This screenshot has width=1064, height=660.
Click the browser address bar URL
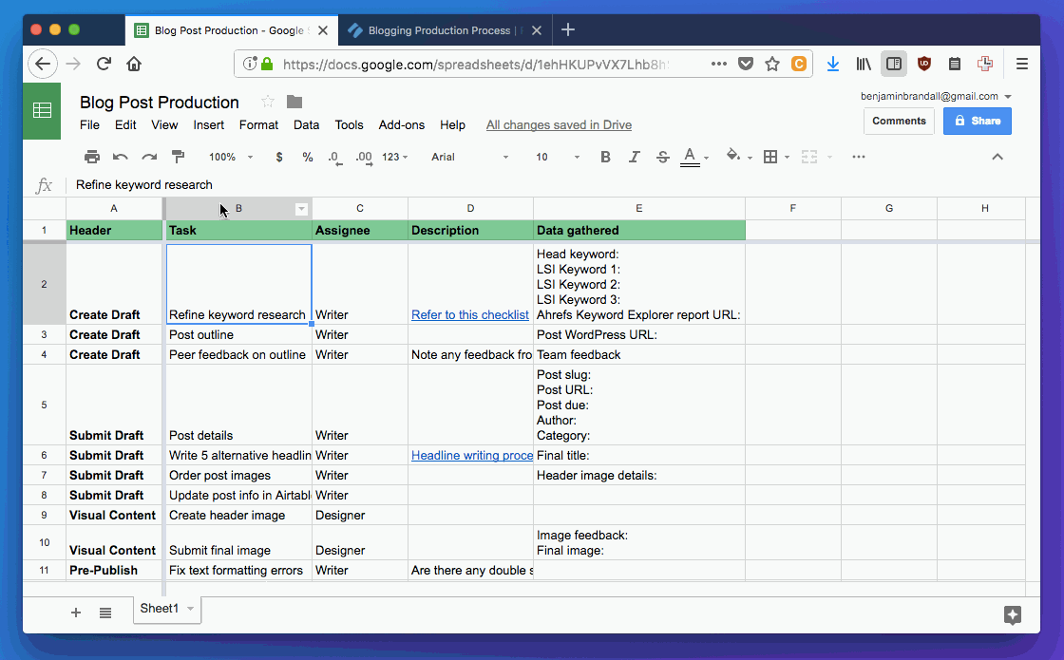[x=475, y=65]
